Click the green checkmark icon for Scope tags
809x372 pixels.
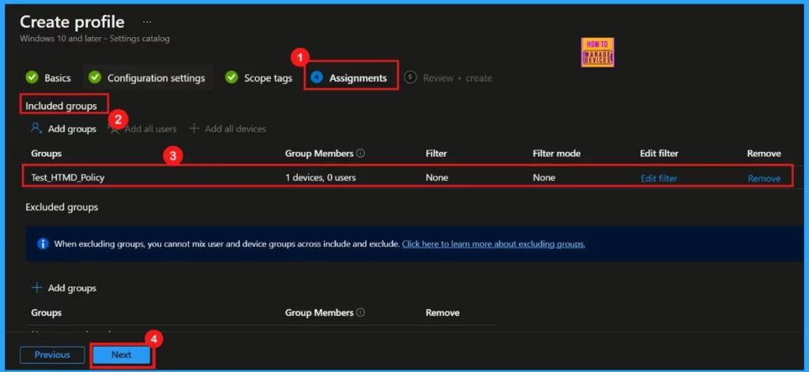231,78
